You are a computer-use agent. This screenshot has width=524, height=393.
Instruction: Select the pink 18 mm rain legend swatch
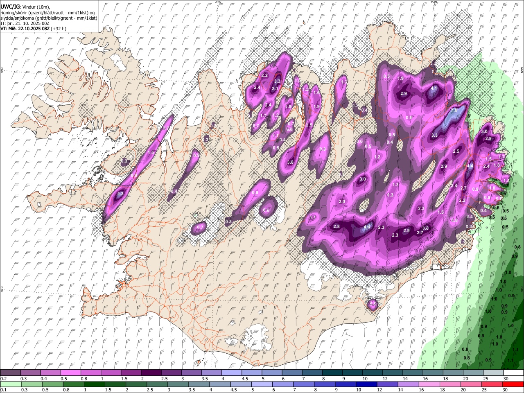(450, 384)
